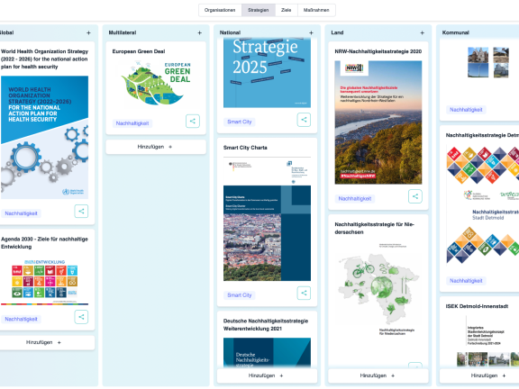Screen dimensions: 519x389
Task: Click Nachhaltigkeit tag on European Green Deal card
Action: [132, 123]
